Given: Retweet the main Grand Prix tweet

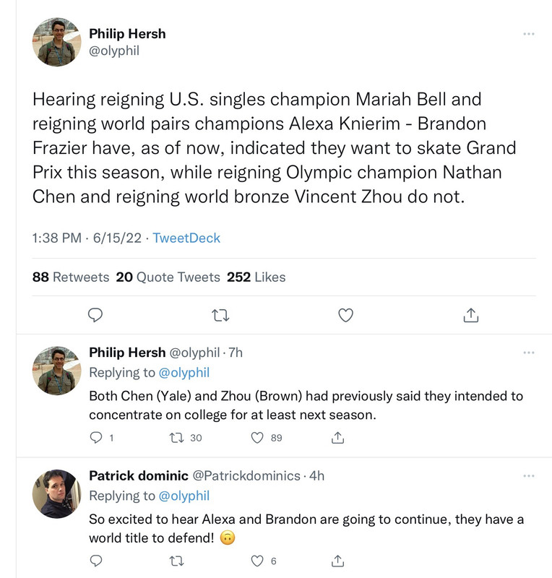Looking at the screenshot, I should click(220, 316).
